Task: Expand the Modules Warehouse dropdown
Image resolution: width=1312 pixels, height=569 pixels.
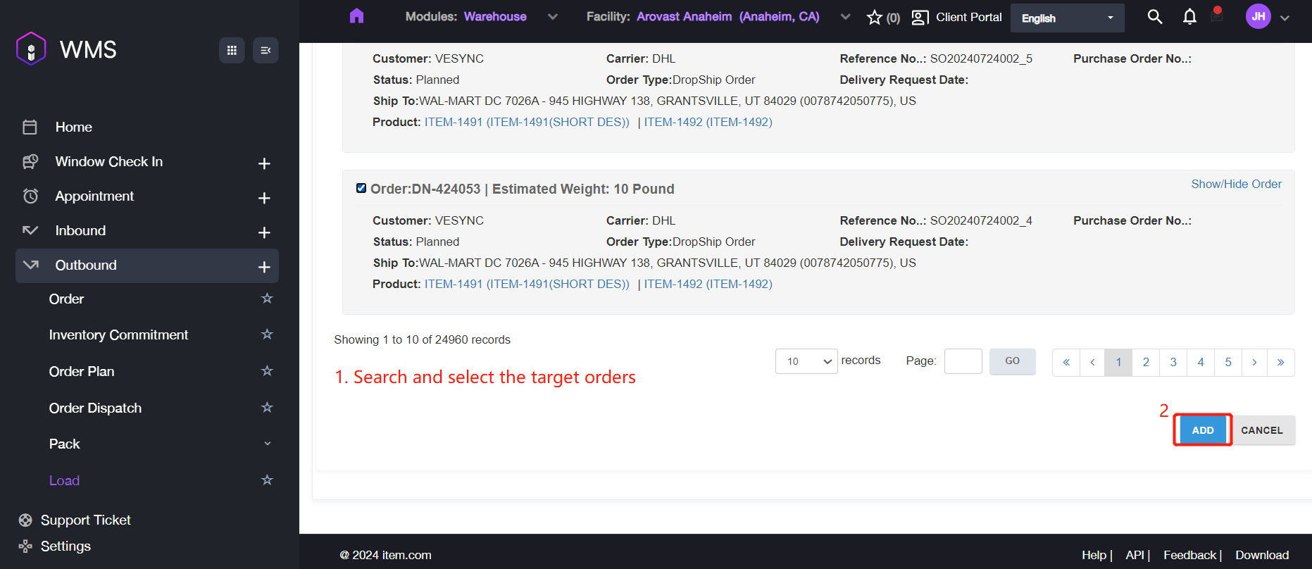Action: [552, 17]
